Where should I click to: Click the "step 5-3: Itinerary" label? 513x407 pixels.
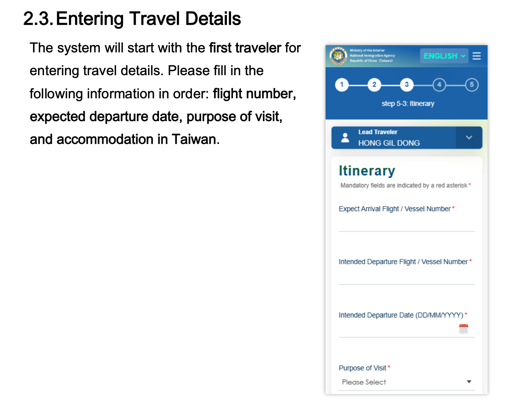408,104
